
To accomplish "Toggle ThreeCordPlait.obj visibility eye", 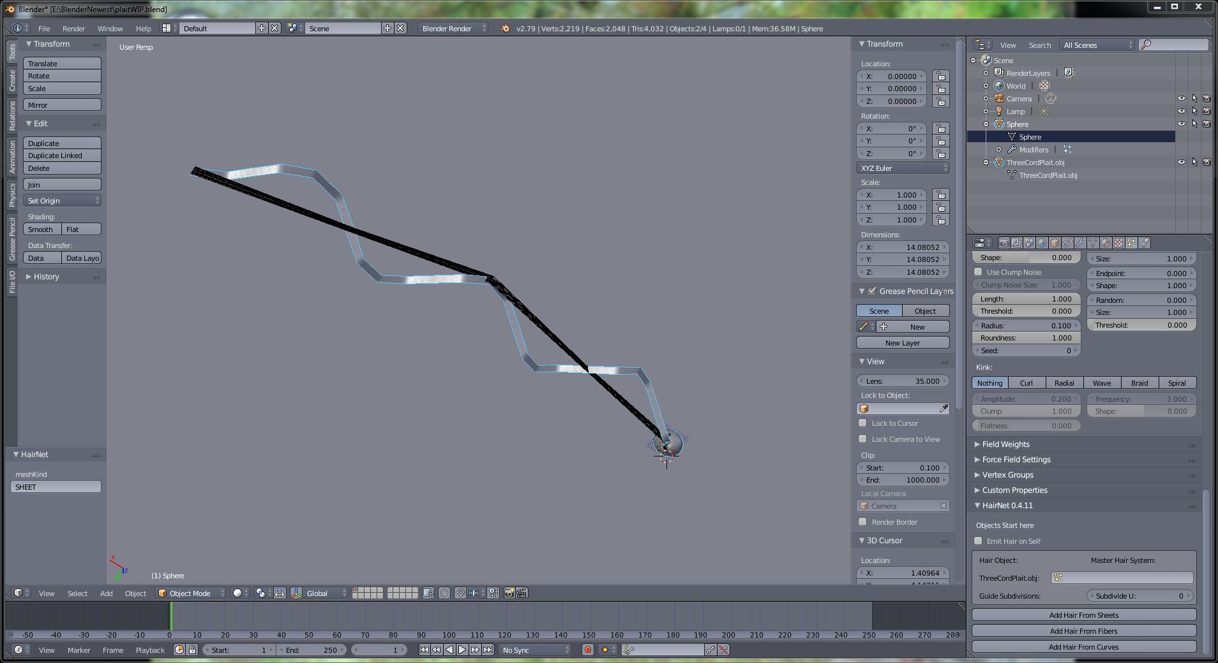I will 1182,162.
